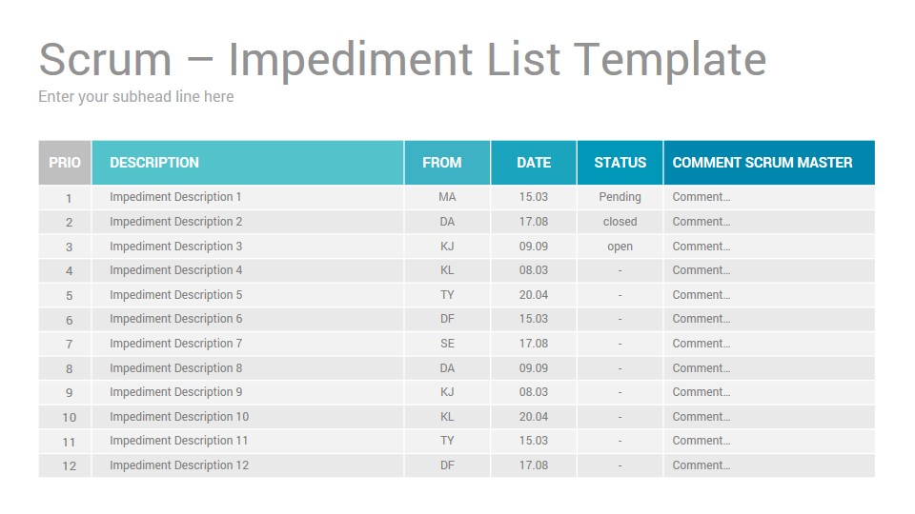This screenshot has width=915, height=514.
Task: Select "Comment…" in the Pending row
Action: pyautogui.click(x=701, y=197)
